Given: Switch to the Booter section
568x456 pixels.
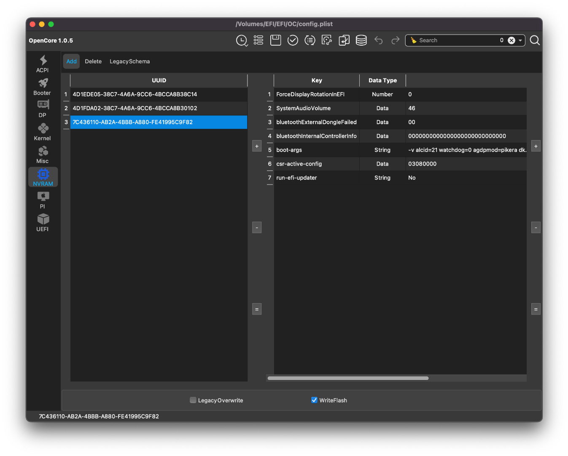Looking at the screenshot, I should 43,87.
